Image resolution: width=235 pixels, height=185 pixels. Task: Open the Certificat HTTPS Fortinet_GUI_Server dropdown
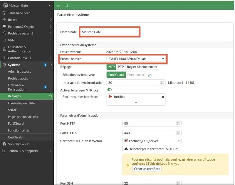[152, 141]
